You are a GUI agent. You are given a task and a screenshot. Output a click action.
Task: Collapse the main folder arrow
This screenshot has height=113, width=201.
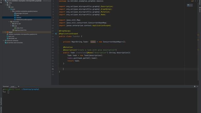tap(7, 7)
